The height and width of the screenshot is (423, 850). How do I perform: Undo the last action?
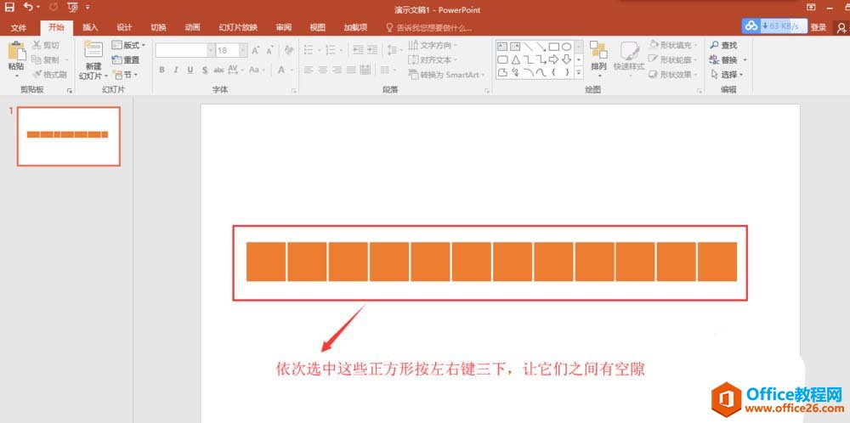point(28,7)
